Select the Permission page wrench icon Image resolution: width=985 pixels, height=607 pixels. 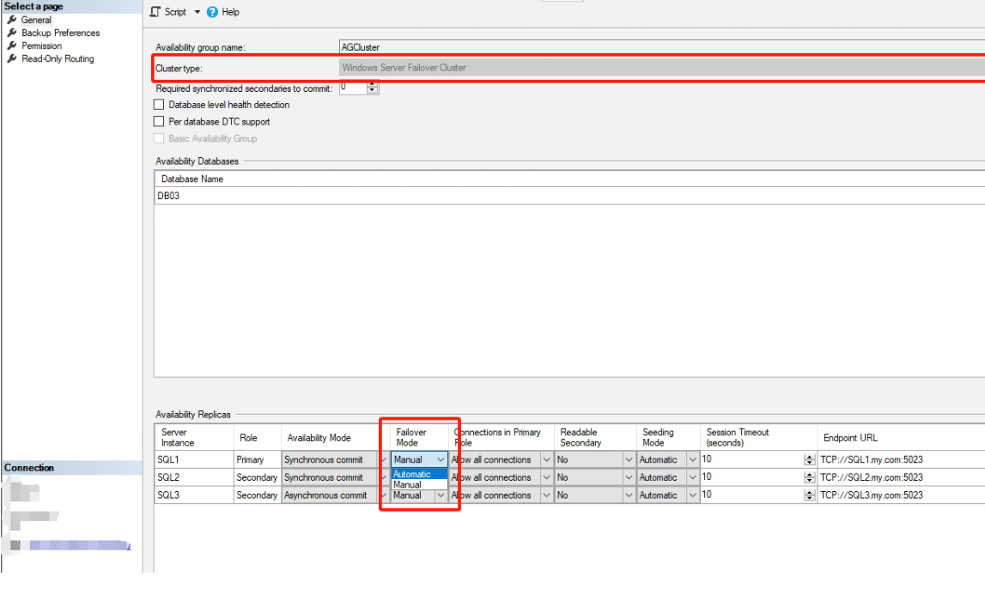pos(11,46)
